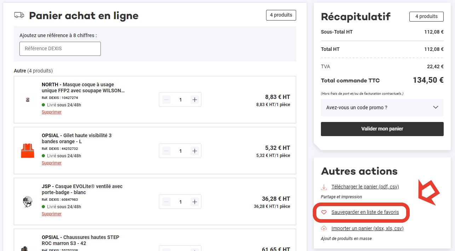Decrease quantity of OPSIAL gilet haute visibilité
Screen dimensions: 455x251
pos(166,151)
